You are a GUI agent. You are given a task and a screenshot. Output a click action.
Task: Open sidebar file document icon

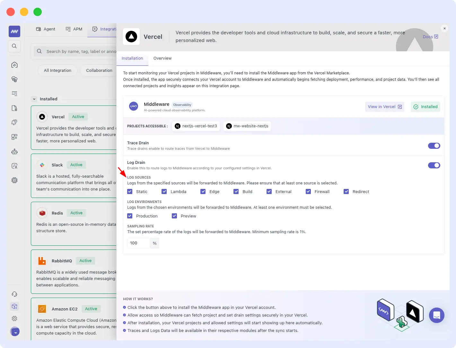tap(14, 108)
